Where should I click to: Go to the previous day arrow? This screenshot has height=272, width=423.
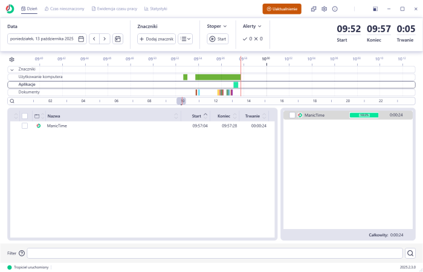(x=94, y=39)
